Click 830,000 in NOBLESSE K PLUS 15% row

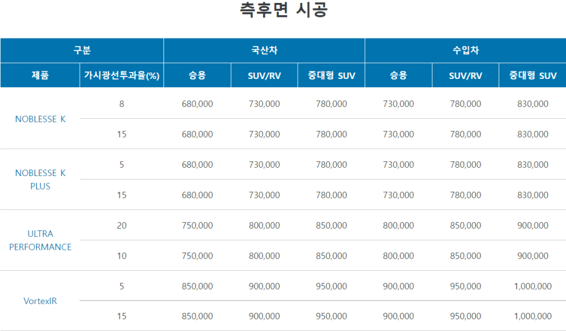coord(533,195)
